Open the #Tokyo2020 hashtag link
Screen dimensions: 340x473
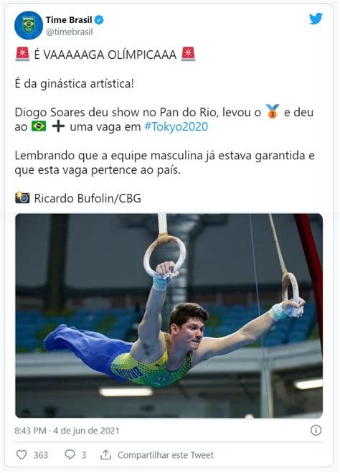point(176,126)
